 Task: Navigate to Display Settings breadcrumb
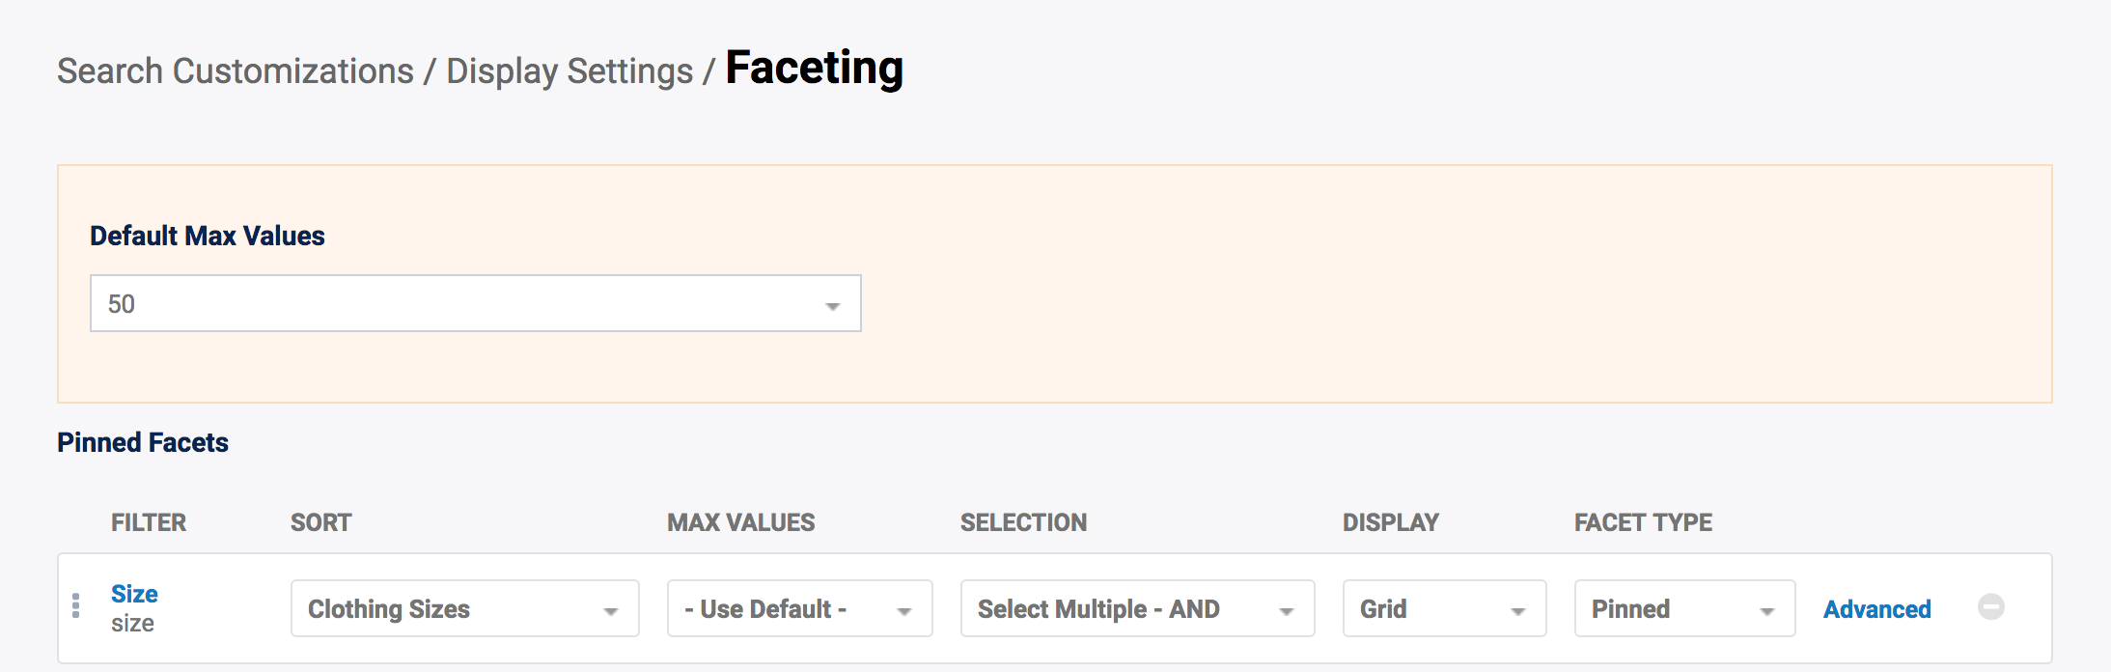pos(569,71)
